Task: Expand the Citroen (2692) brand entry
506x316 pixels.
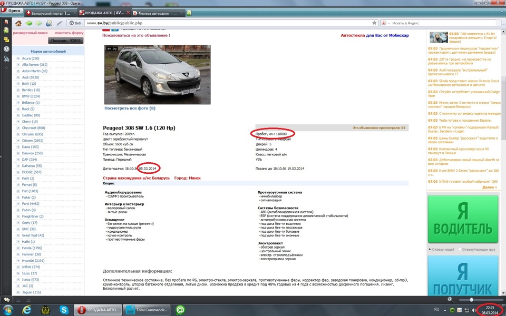Action: (x=18, y=141)
